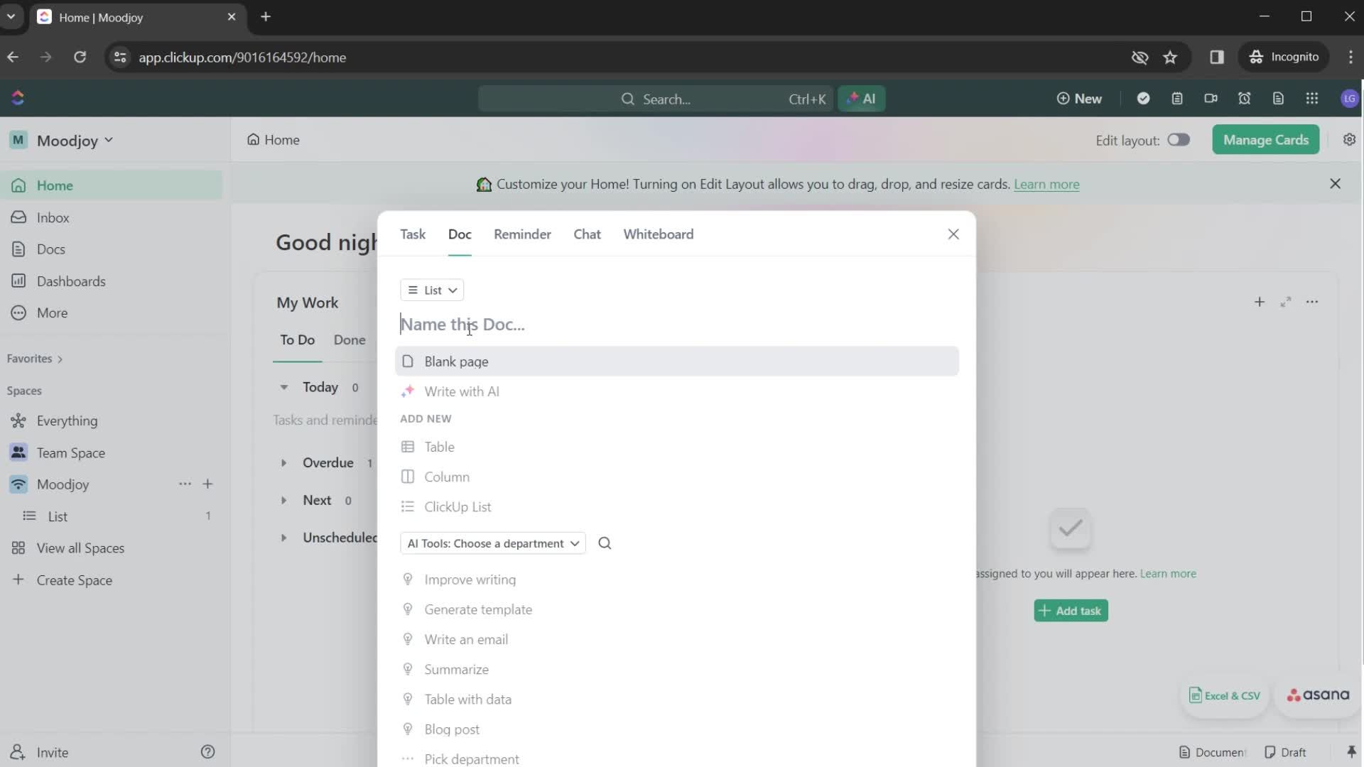This screenshot has width=1364, height=767.
Task: Select Write with AI option
Action: pos(462,391)
